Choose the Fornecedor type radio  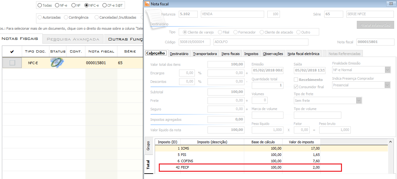[x=235, y=32]
